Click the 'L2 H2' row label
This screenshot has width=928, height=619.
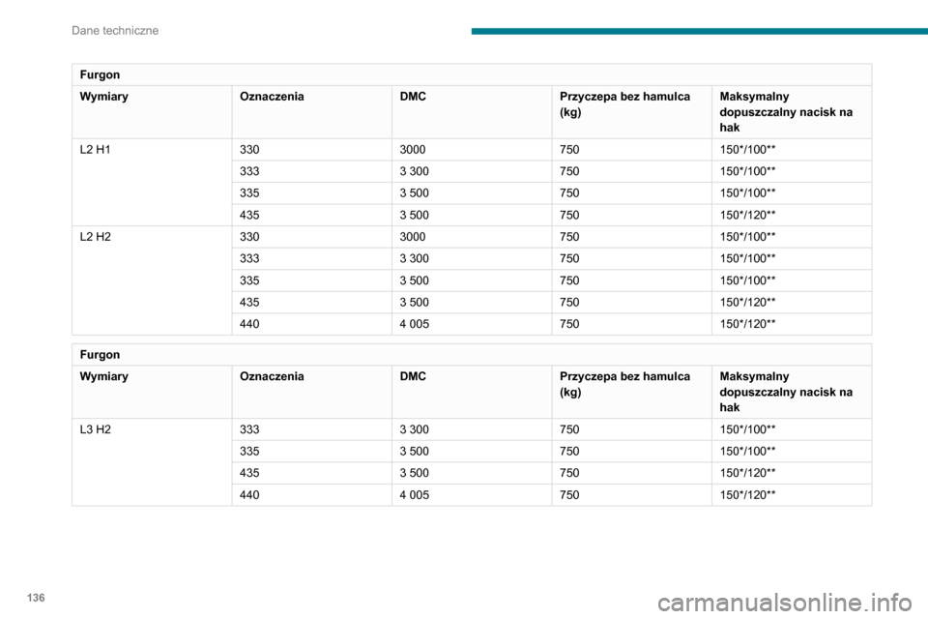click(x=97, y=237)
